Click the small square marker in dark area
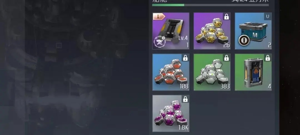 coord(59,46)
